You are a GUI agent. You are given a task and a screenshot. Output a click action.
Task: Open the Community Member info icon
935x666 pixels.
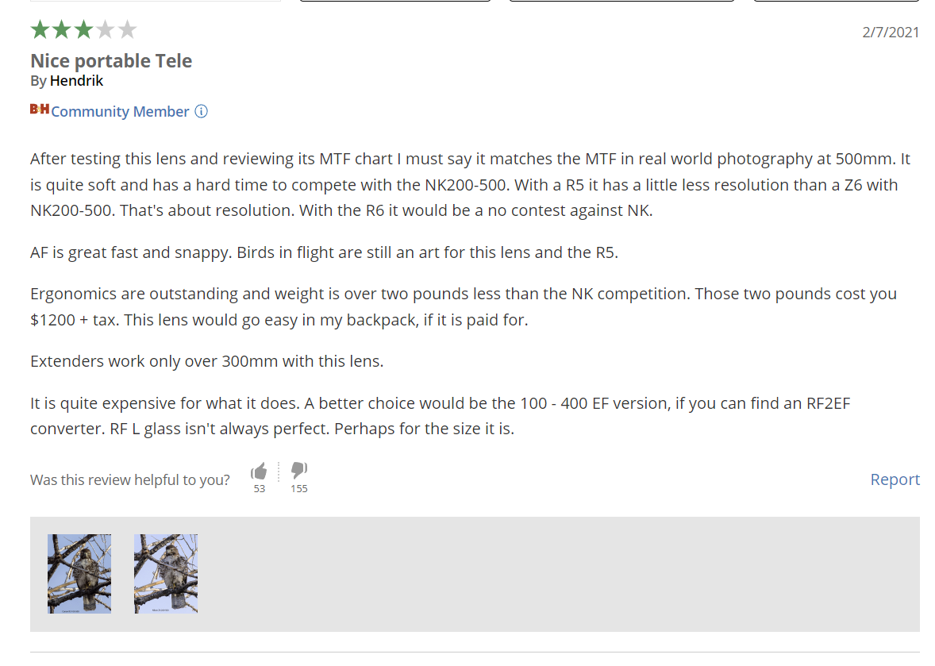coord(202,111)
